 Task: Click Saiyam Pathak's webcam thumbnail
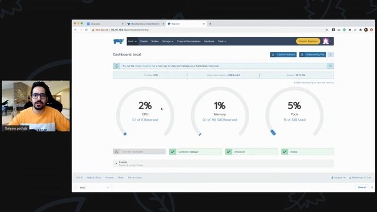point(35,106)
